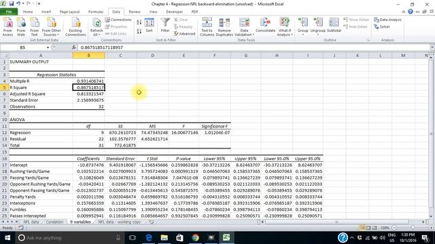
Task: Open Microsoft Edge from taskbar
Action: pyautogui.click(x=149, y=238)
